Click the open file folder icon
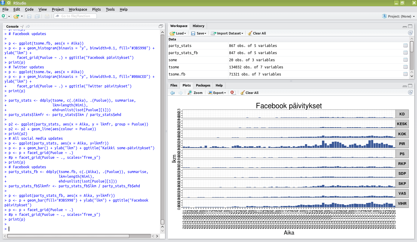This screenshot has width=417, height=242. pos(16,16)
